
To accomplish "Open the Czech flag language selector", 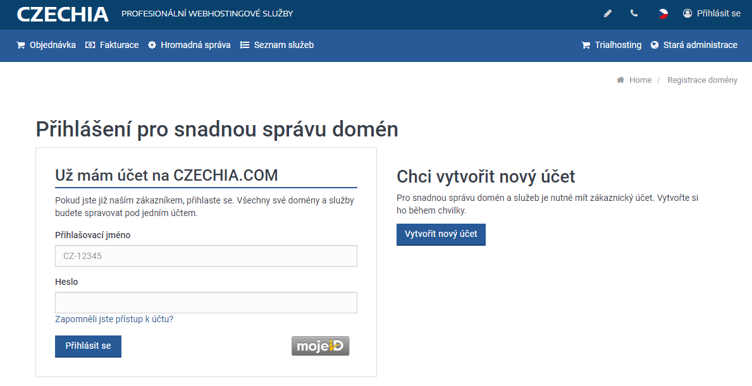I will pyautogui.click(x=663, y=13).
